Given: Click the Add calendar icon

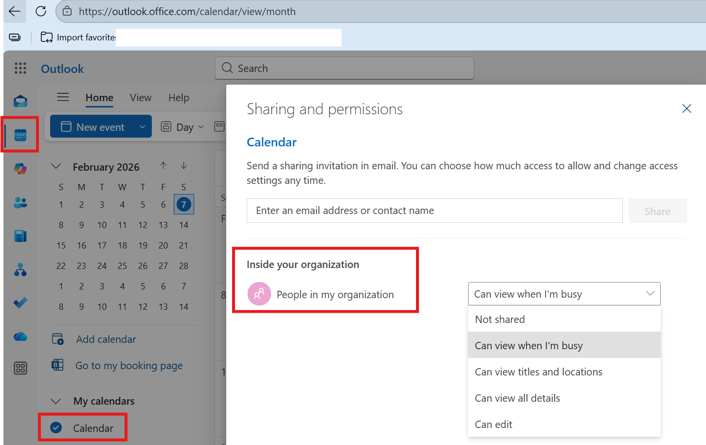Looking at the screenshot, I should pyautogui.click(x=58, y=339).
